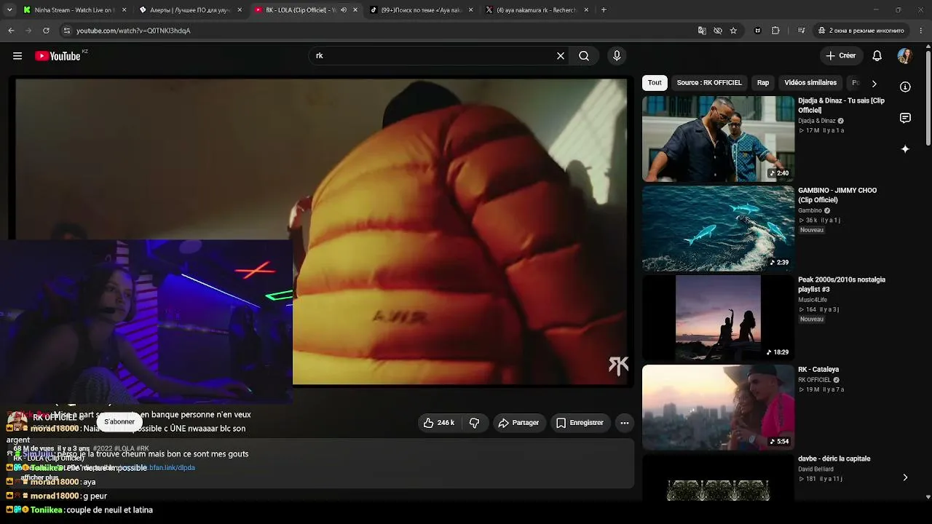
Task: Open the video info panel icon
Action: pos(905,87)
